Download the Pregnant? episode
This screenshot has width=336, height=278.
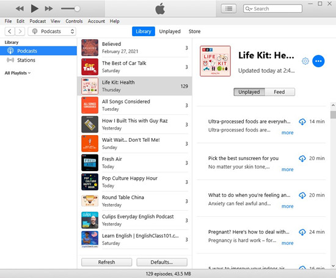point(302,232)
